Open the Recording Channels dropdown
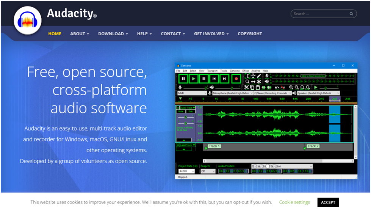Screen dimensions: 371x213 point(272,93)
